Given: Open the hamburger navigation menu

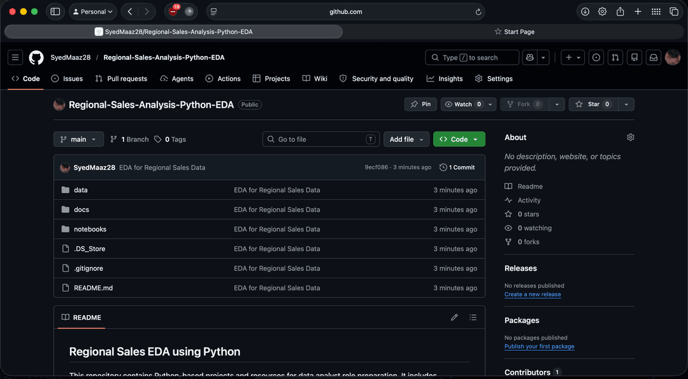Looking at the screenshot, I should point(15,57).
